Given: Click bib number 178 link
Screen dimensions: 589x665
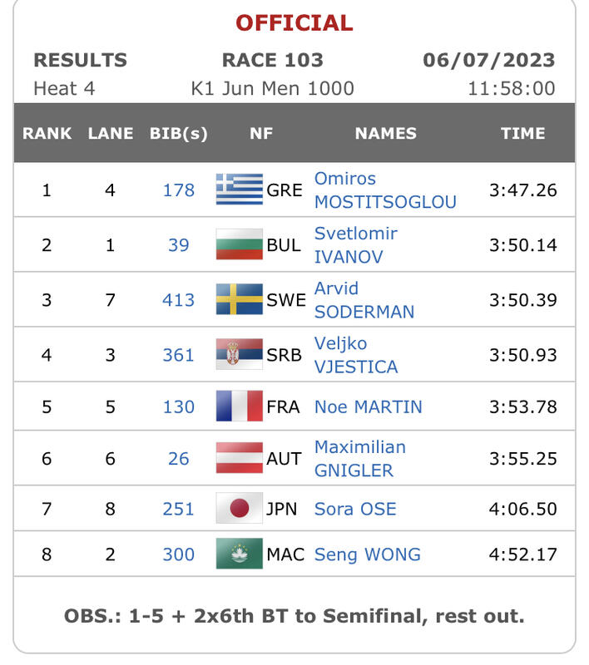Looking at the screenshot, I should click(179, 190).
